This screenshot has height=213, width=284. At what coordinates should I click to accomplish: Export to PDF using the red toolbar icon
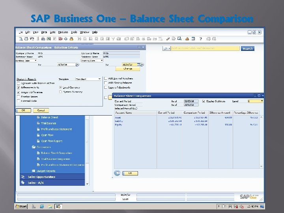[x=60, y=39]
